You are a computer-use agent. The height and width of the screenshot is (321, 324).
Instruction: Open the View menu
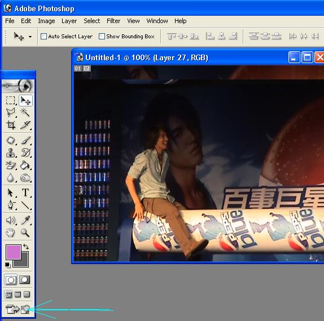(x=133, y=21)
